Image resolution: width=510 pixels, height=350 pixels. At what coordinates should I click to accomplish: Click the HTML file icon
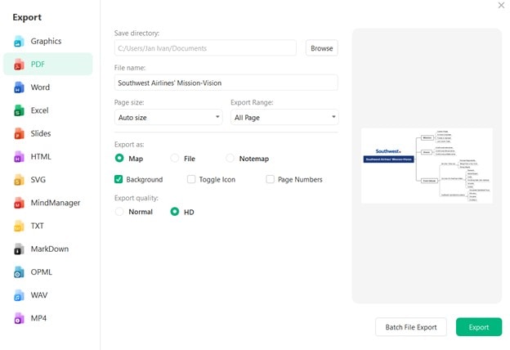tap(19, 156)
